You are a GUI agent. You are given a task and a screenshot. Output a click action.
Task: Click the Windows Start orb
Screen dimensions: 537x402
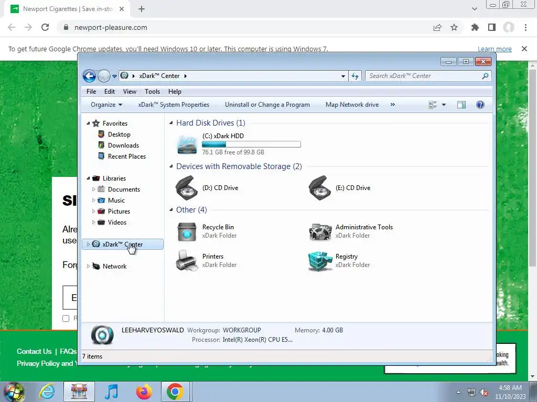click(x=14, y=392)
